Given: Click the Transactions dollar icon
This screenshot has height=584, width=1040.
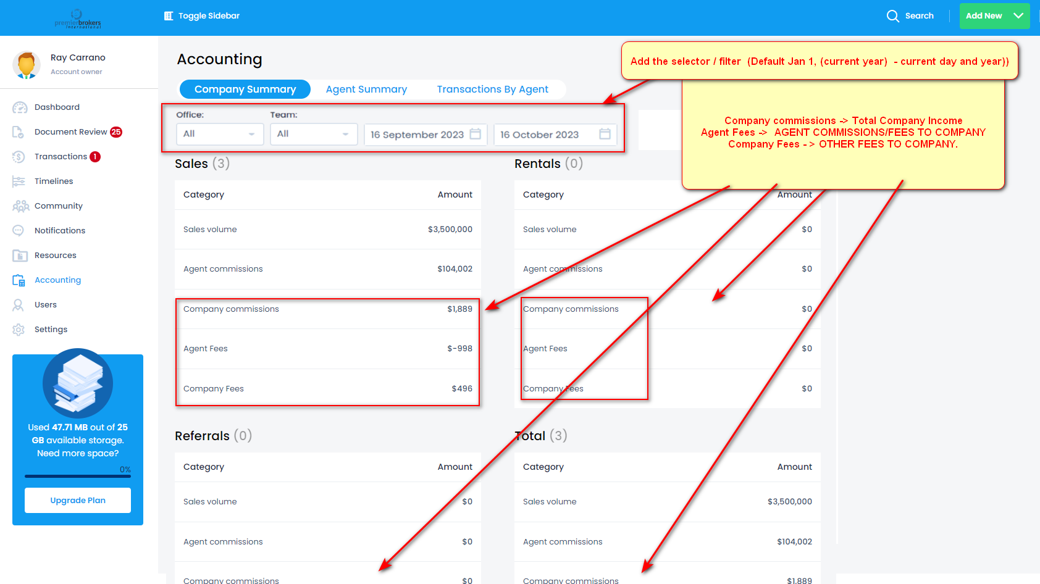Looking at the screenshot, I should tap(19, 157).
